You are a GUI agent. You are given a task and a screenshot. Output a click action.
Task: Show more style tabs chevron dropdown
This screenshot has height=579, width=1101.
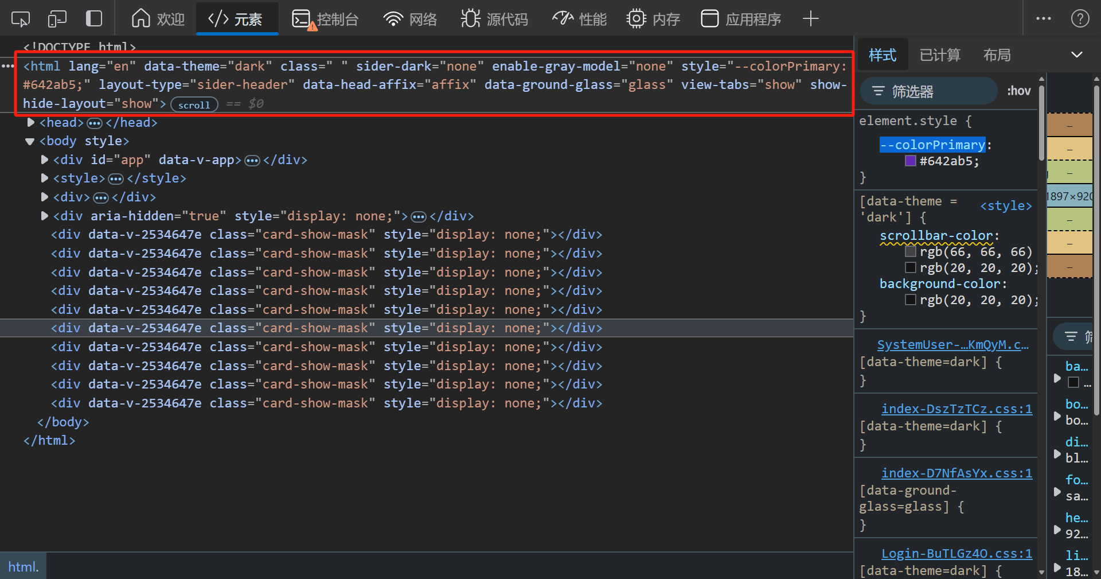(1076, 55)
